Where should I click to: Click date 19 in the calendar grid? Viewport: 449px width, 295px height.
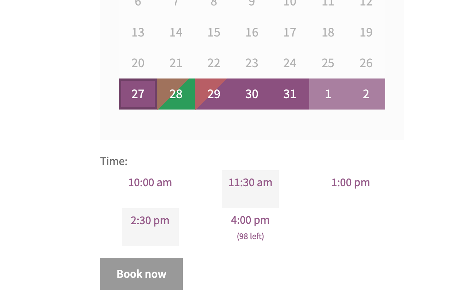pos(366,32)
